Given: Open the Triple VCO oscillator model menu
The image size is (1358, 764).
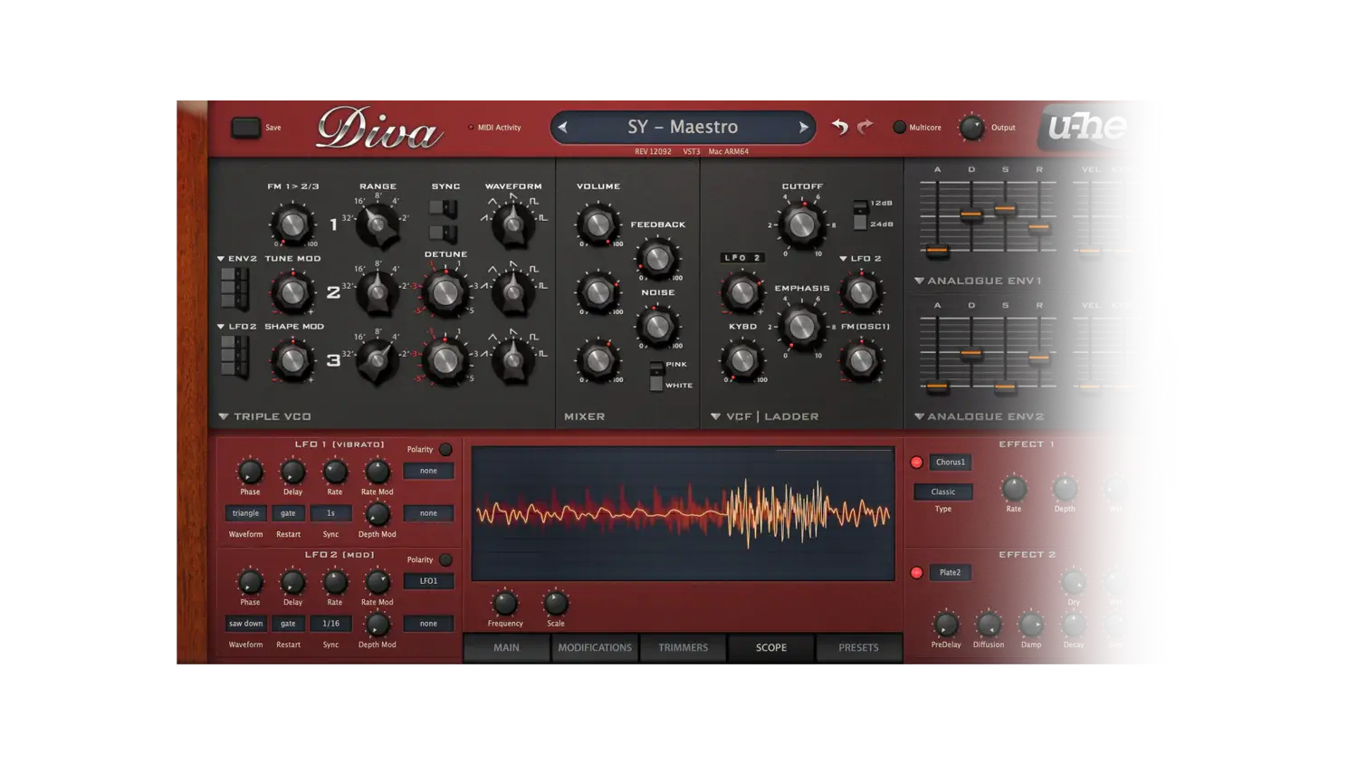Looking at the screenshot, I should coord(264,416).
